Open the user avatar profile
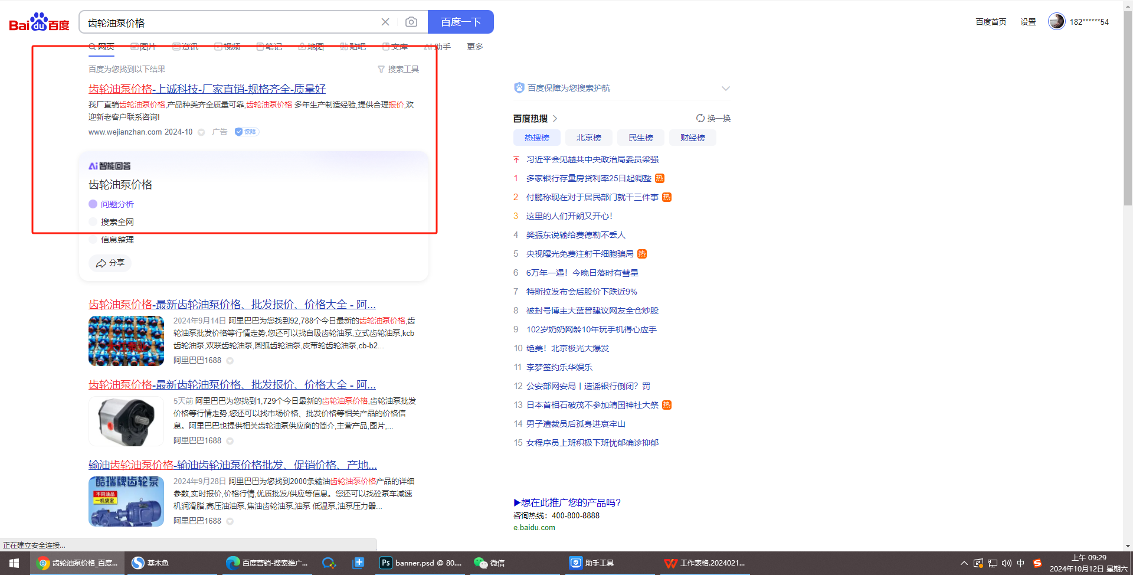The width and height of the screenshot is (1133, 575). pyautogui.click(x=1056, y=21)
